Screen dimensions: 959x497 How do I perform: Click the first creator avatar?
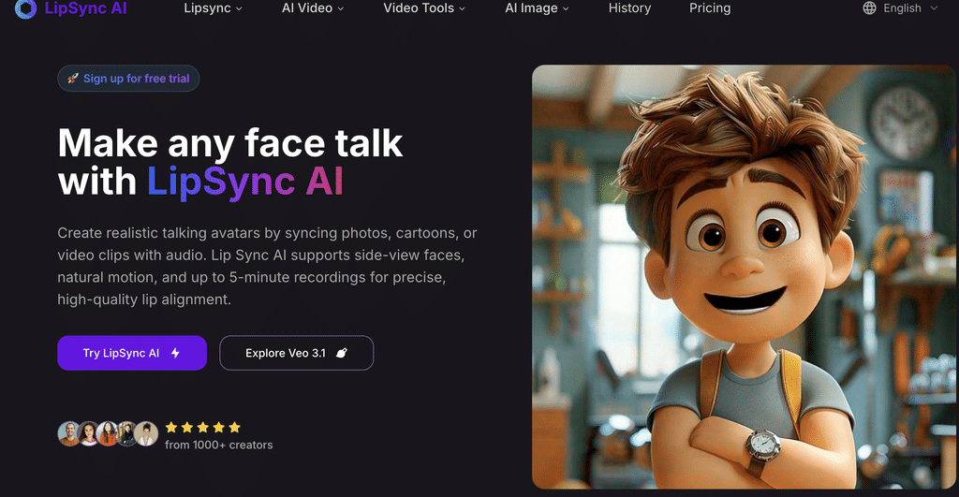69,433
